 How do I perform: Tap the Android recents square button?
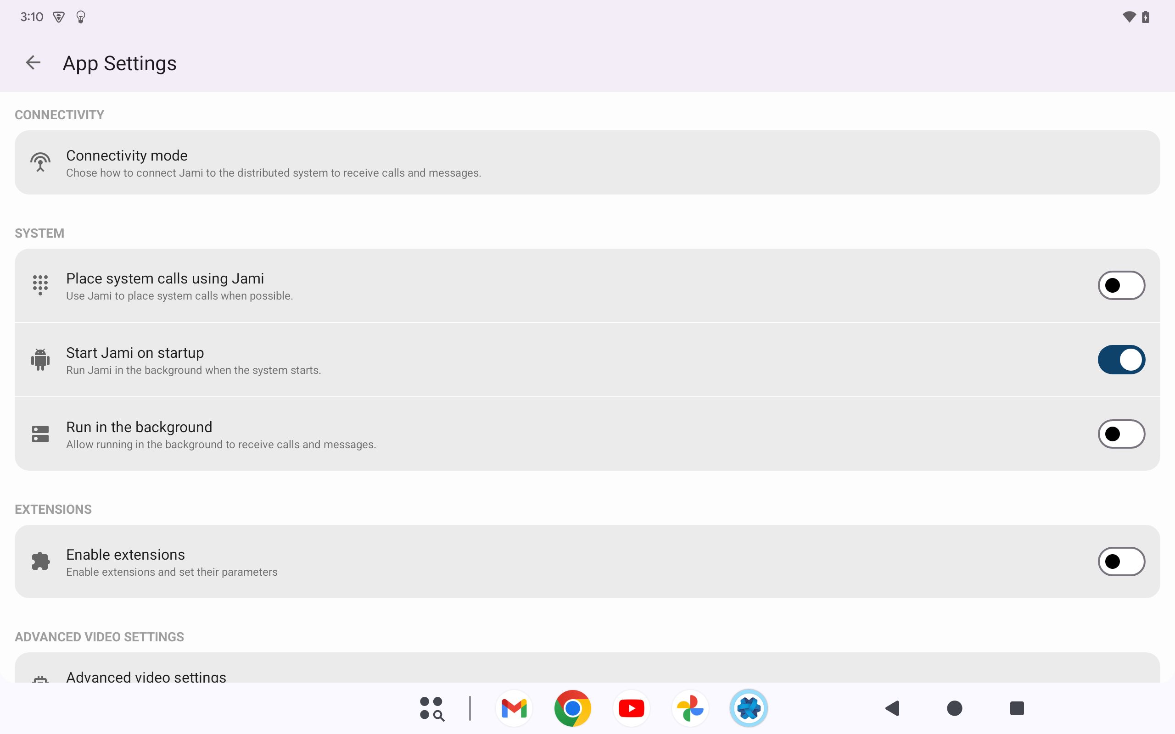point(1017,709)
